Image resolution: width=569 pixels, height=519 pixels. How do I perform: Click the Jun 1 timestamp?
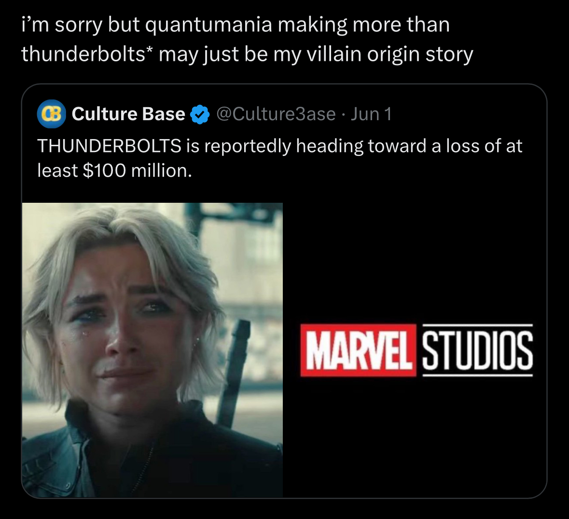pos(371,114)
